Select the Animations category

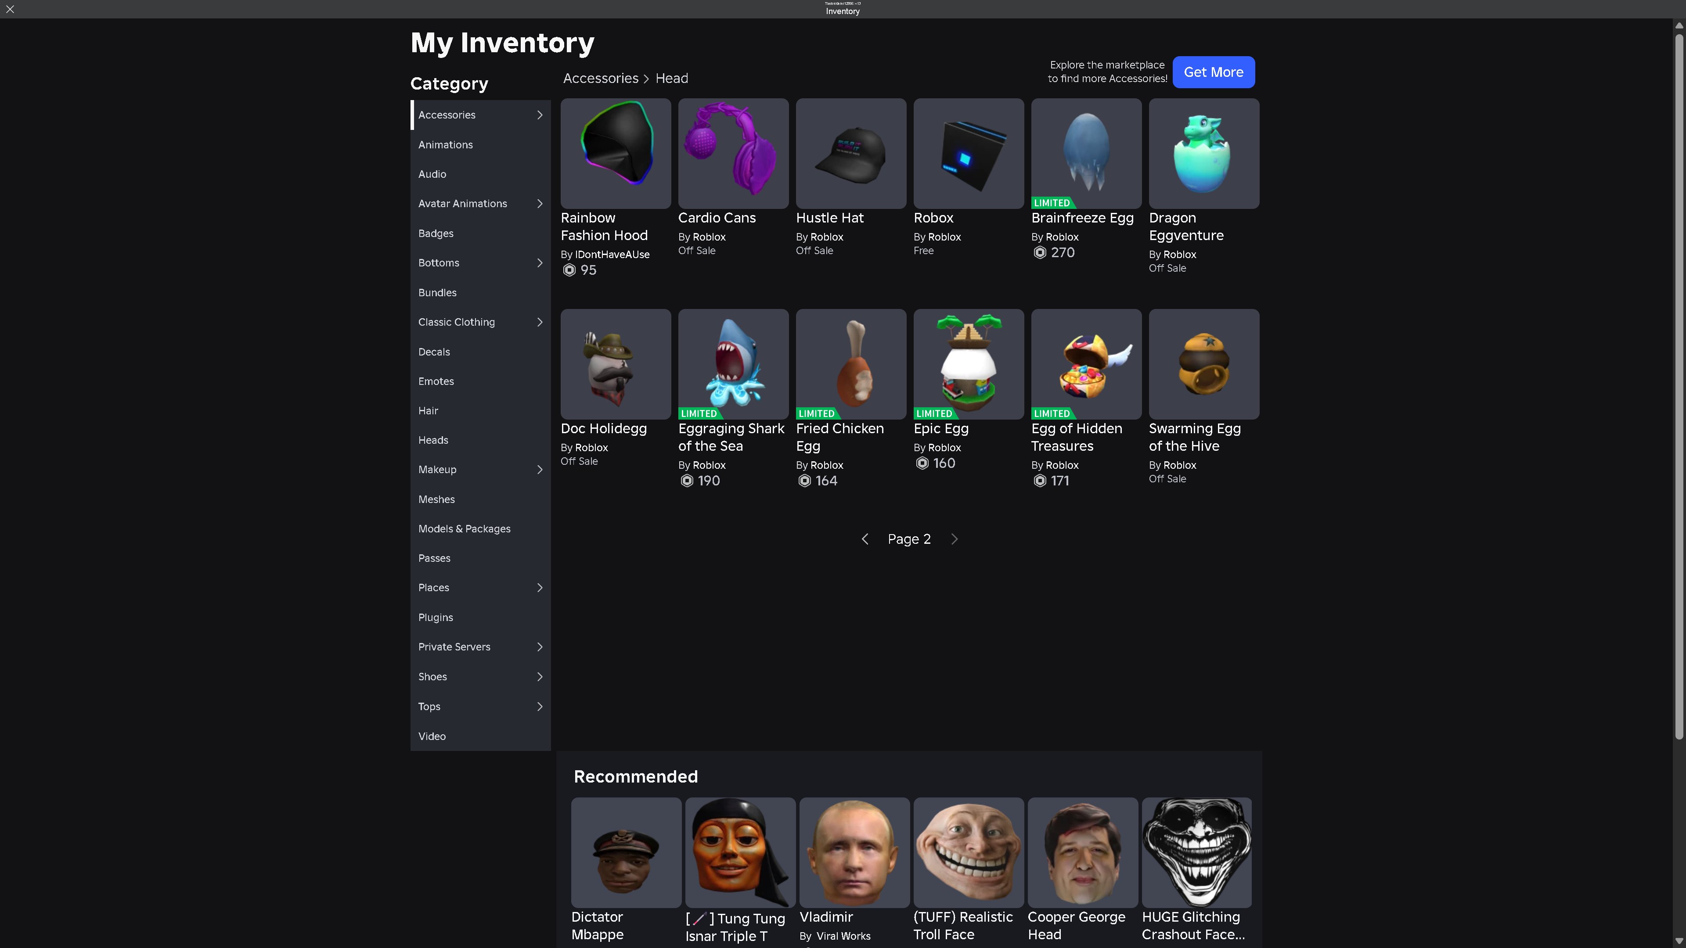point(480,144)
